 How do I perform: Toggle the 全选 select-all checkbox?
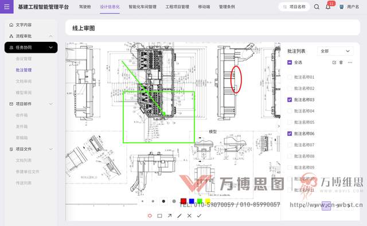[x=290, y=63]
